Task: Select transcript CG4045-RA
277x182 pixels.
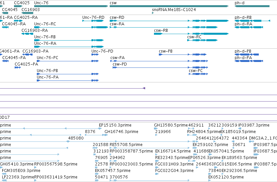Action: coord(5,27)
